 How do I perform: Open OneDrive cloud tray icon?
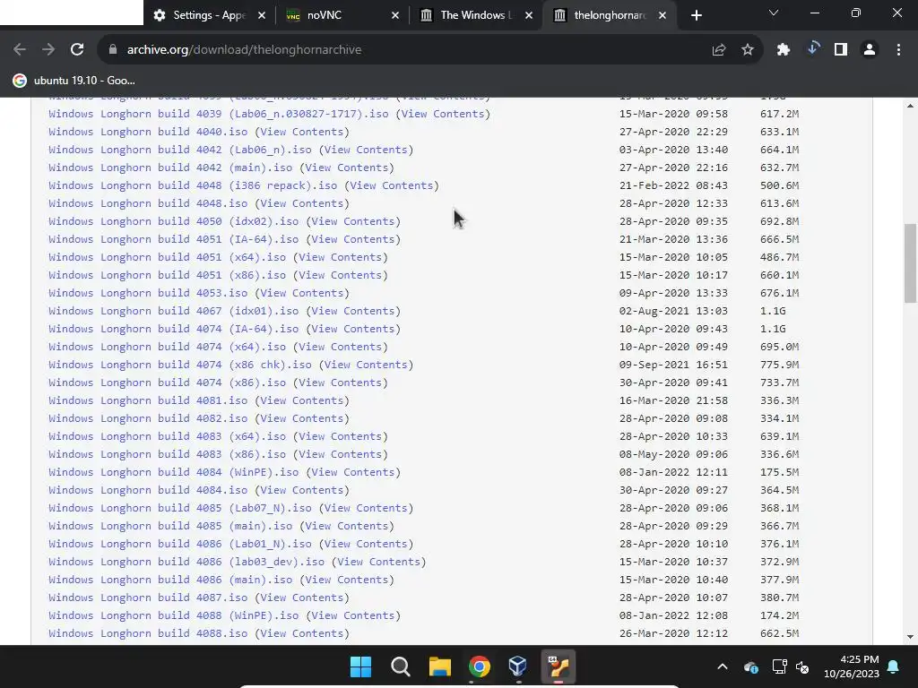(x=750, y=666)
